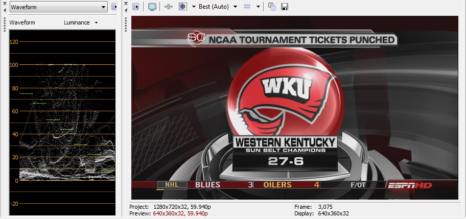Screen dimensions: 466x219
Task: Click the luminance waveform graph display
Action: [x=62, y=122]
